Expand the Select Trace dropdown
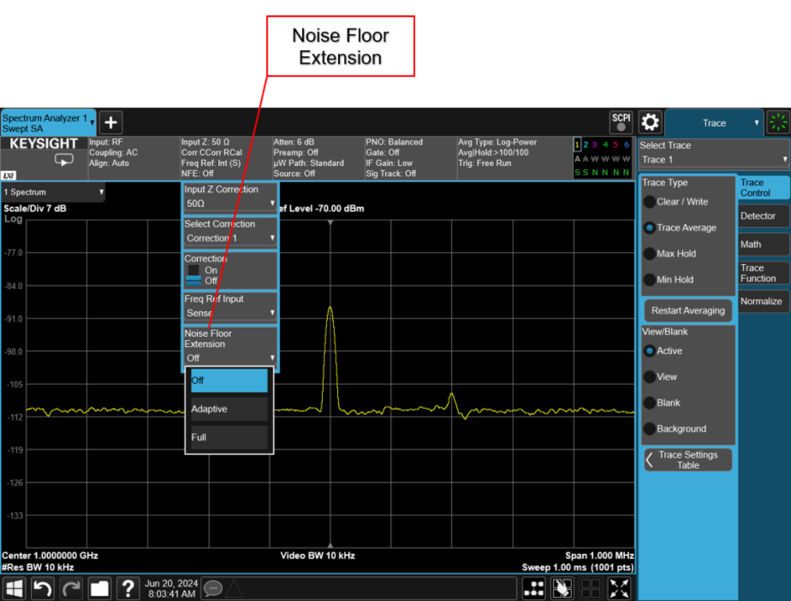791x601 pixels. pos(714,159)
